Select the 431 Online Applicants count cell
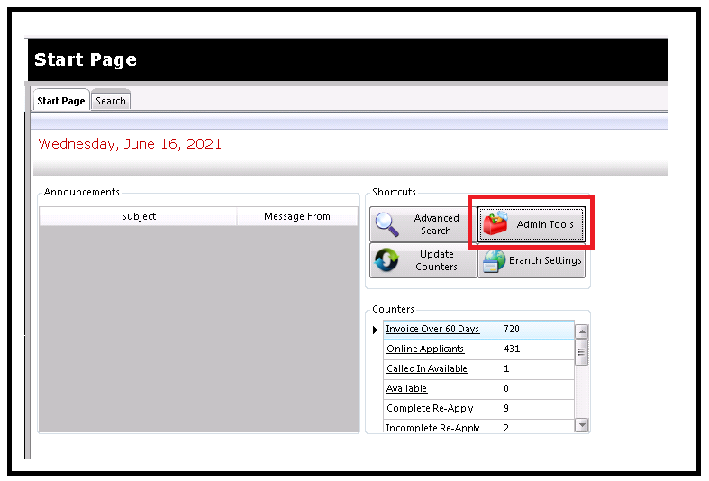Screen dimensions: 709x481 513,349
